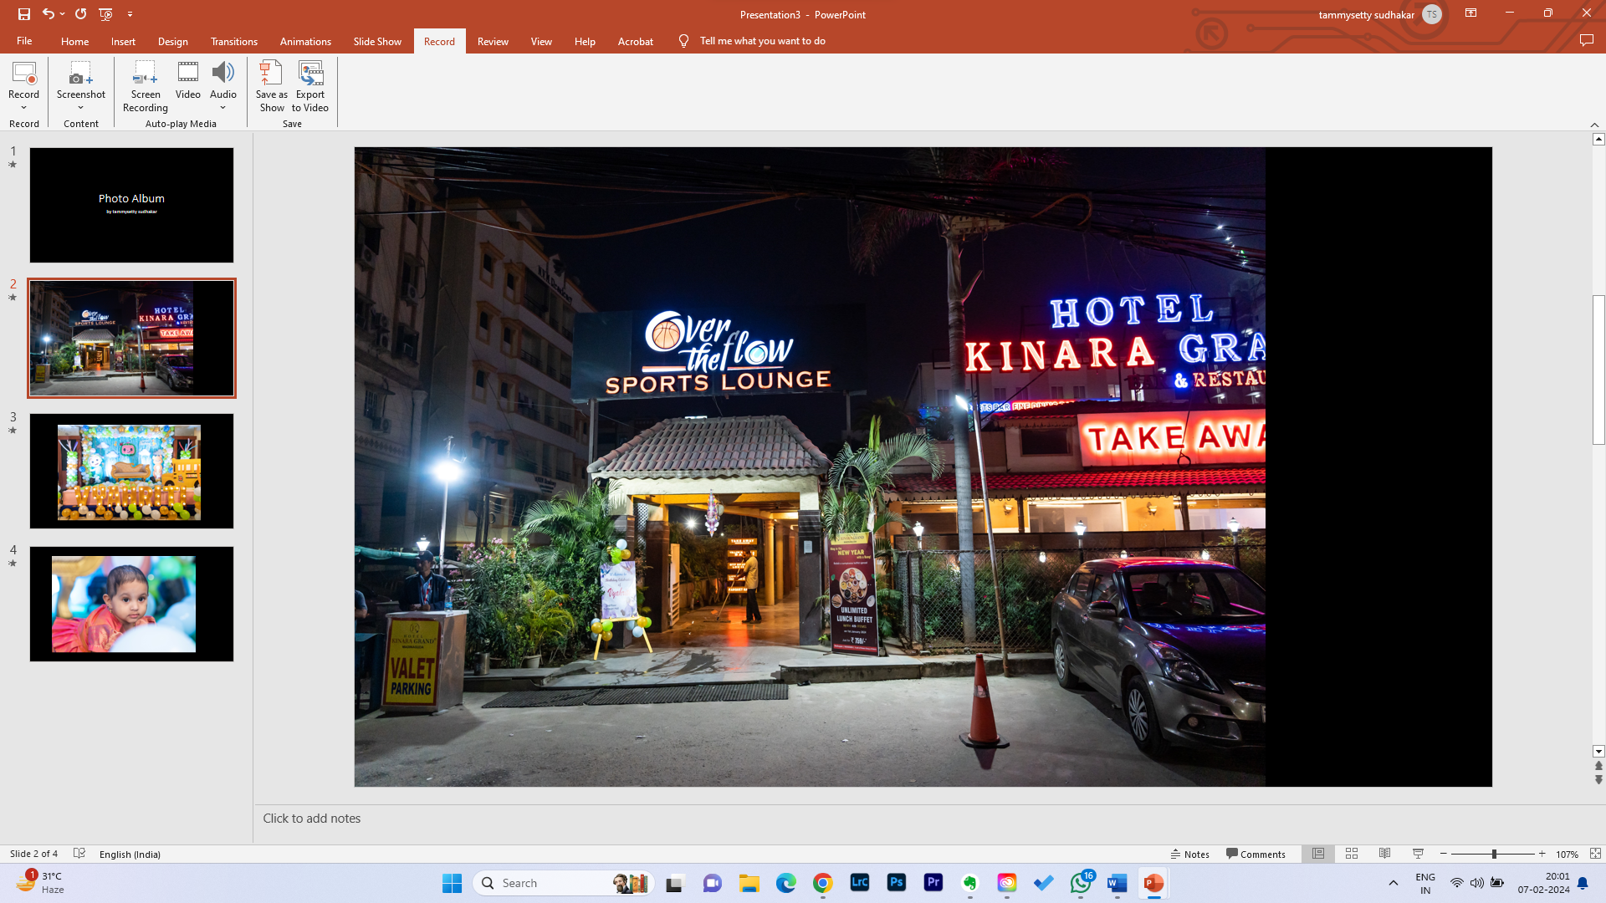Expand the Screenshot dropdown arrow
Image resolution: width=1606 pixels, height=903 pixels.
click(x=81, y=108)
